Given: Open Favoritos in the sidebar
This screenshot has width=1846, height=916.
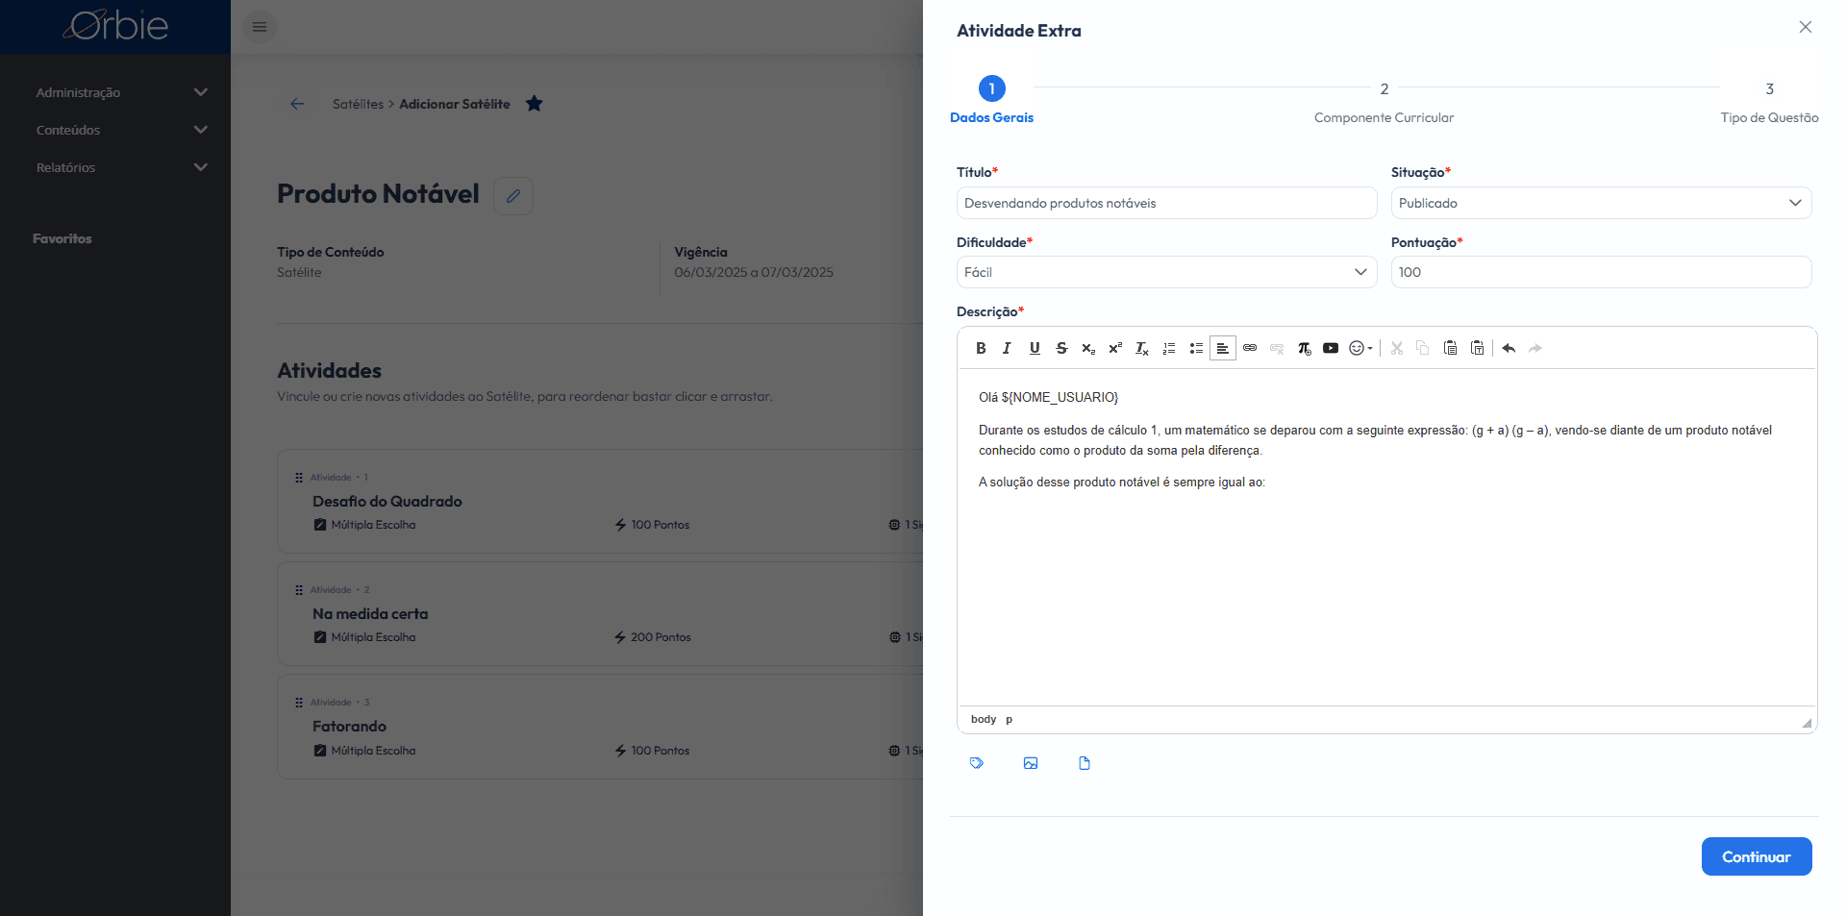Looking at the screenshot, I should click(x=62, y=238).
